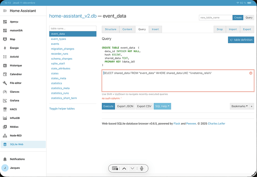
Task: Hide the on-screen keyboard icon
Action: pyautogui.click(x=115, y=168)
